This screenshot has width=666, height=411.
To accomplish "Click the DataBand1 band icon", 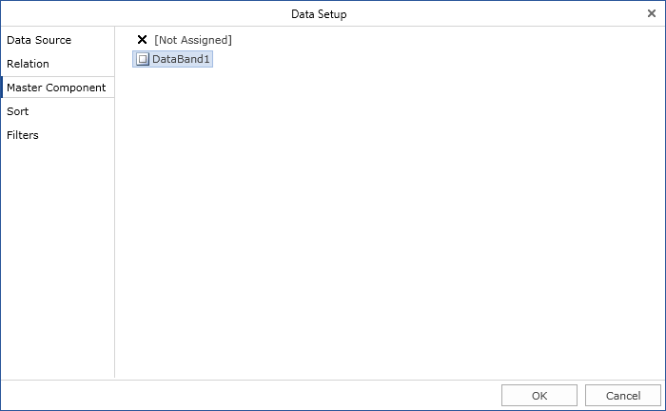I will point(143,59).
